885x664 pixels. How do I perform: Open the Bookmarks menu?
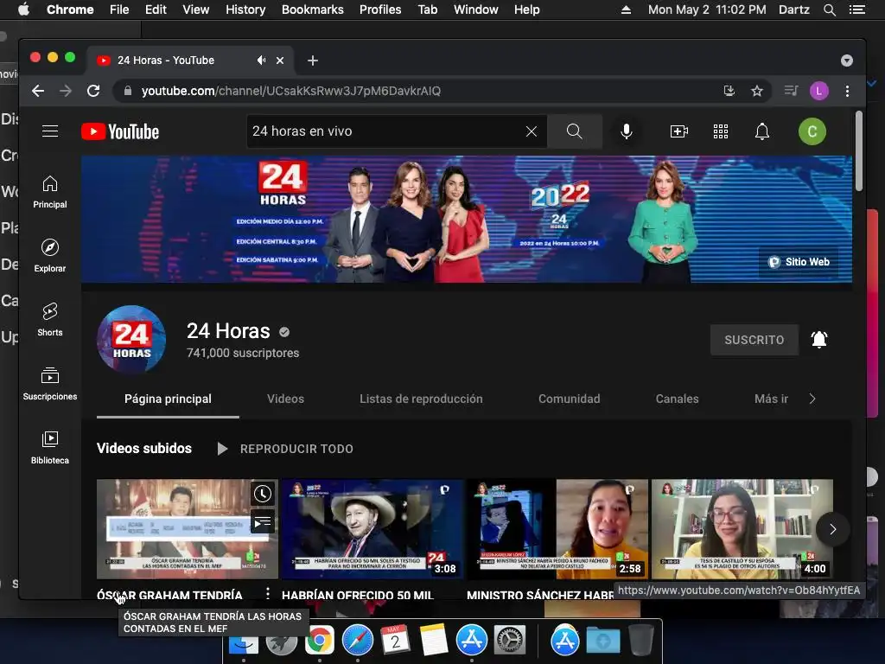click(313, 10)
